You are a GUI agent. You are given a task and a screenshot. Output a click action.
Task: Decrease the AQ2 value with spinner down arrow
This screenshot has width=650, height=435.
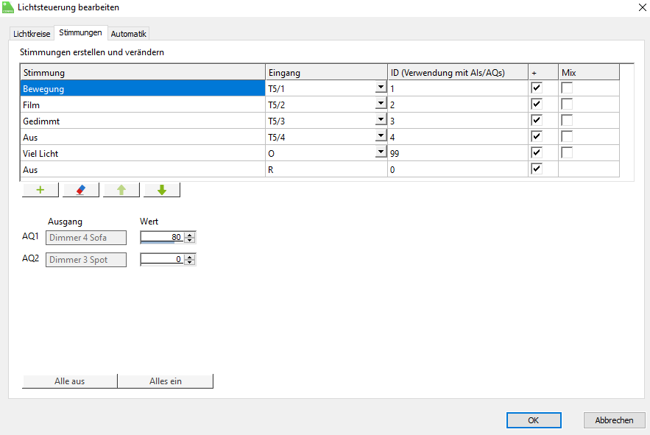(x=190, y=262)
